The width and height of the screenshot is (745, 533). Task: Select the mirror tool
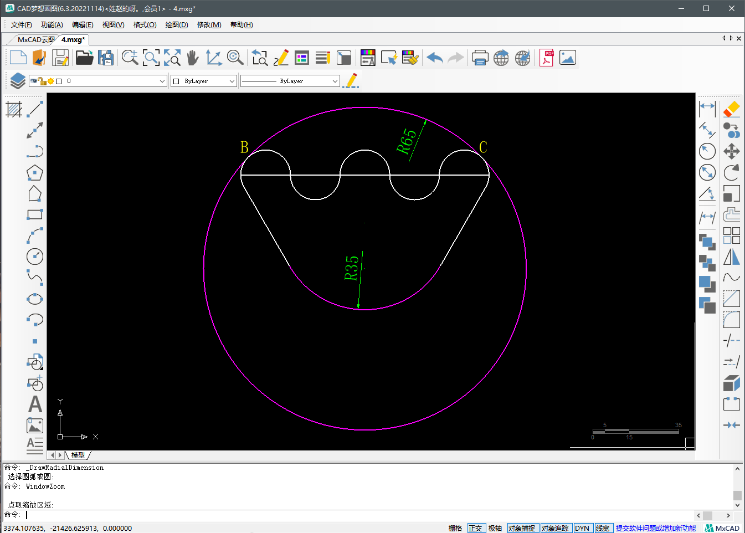(x=731, y=257)
